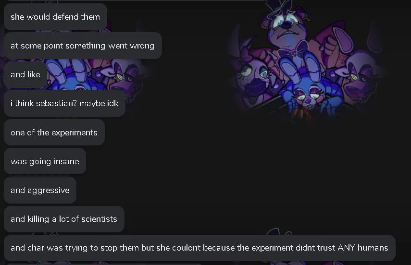Select the 'and aggressive' message bubble
The height and width of the screenshot is (265, 411).
pos(40,190)
